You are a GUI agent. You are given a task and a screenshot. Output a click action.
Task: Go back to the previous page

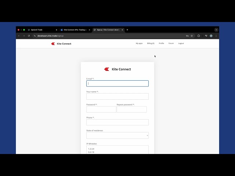point(19,36)
